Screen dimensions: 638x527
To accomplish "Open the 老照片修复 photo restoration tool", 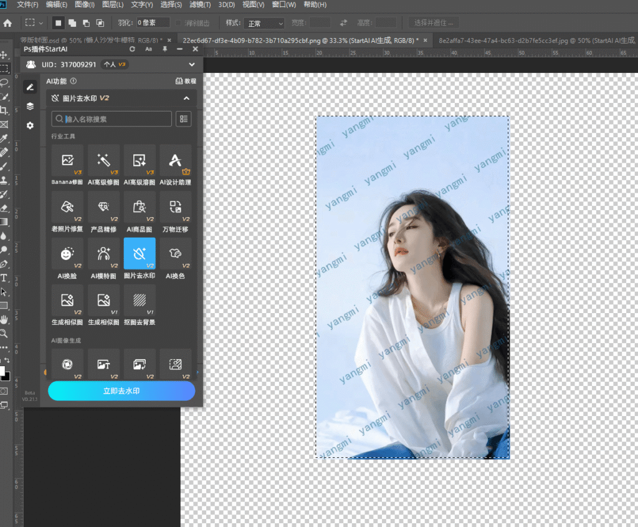I will (x=67, y=207).
